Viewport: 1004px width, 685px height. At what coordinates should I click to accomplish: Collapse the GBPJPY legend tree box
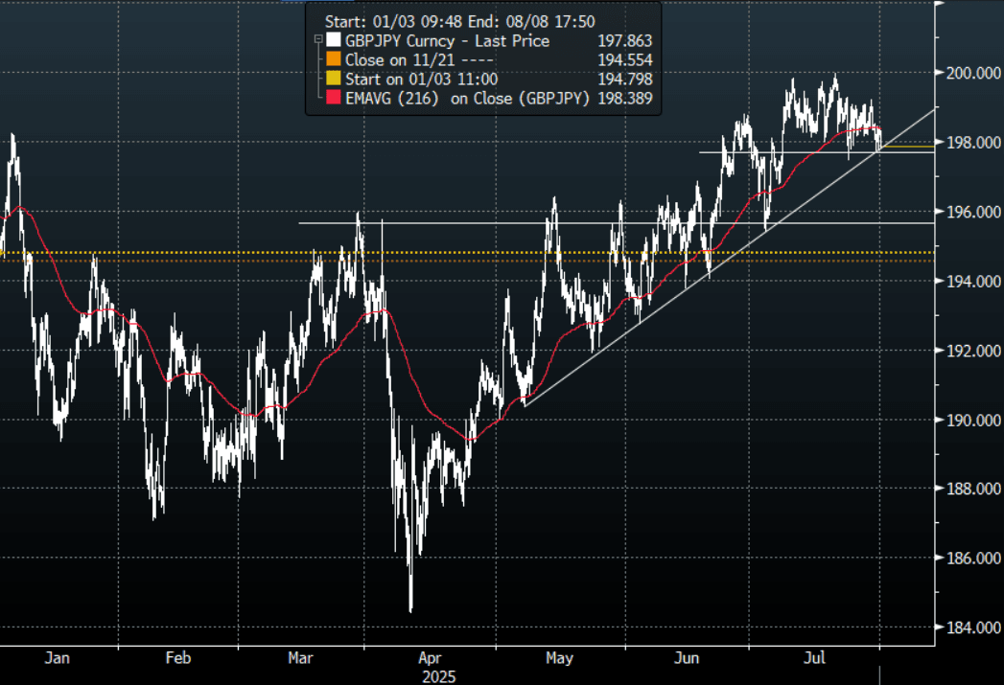(317, 40)
